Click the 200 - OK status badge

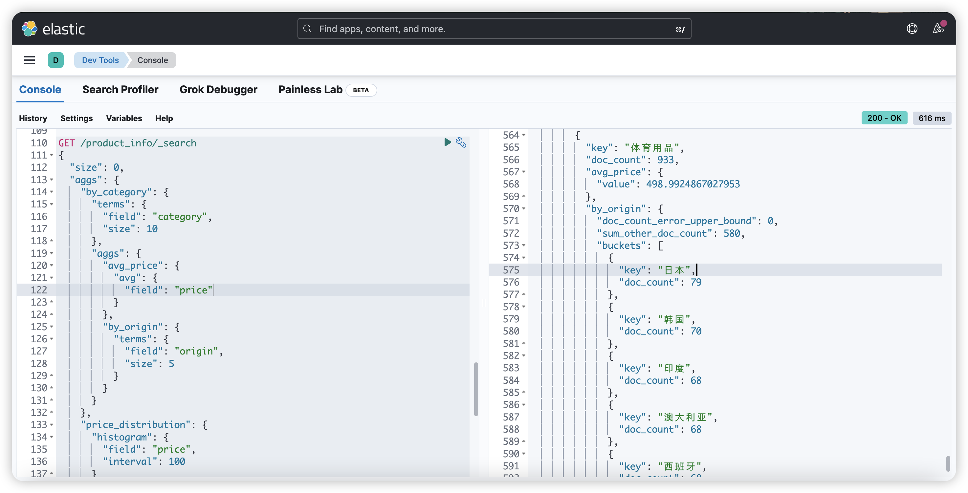pyautogui.click(x=884, y=118)
